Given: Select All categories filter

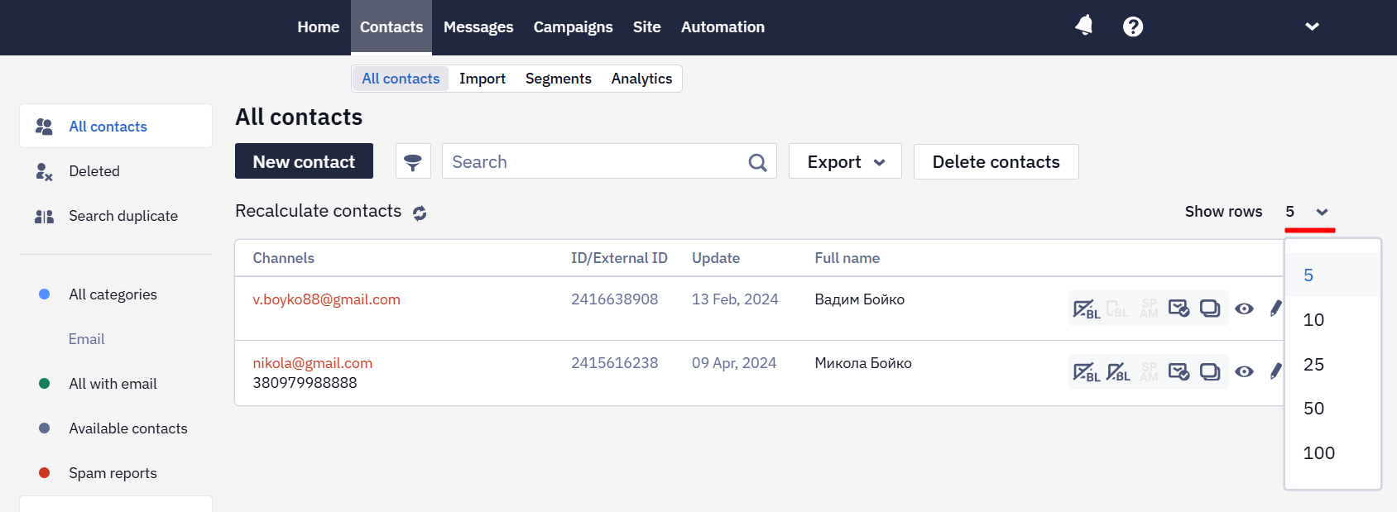Looking at the screenshot, I should [x=113, y=294].
